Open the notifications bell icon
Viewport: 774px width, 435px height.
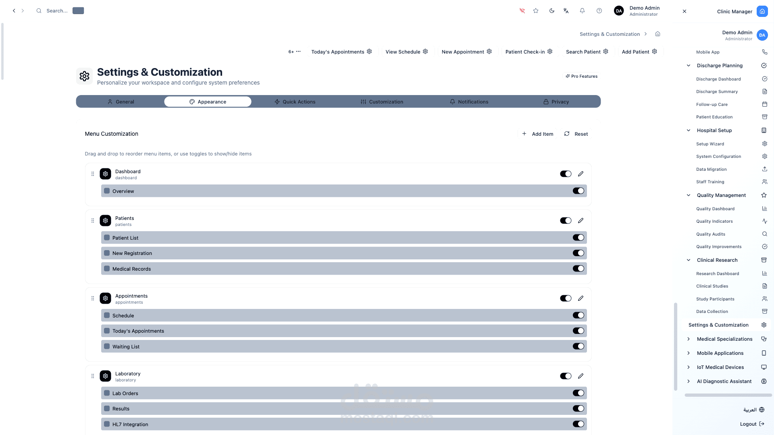click(582, 11)
